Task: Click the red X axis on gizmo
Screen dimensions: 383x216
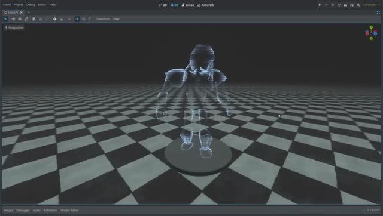Action: point(367,33)
